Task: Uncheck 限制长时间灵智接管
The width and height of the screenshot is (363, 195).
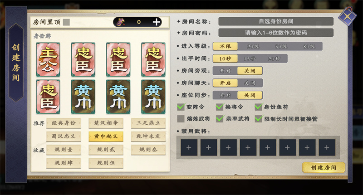Action: [258, 119]
